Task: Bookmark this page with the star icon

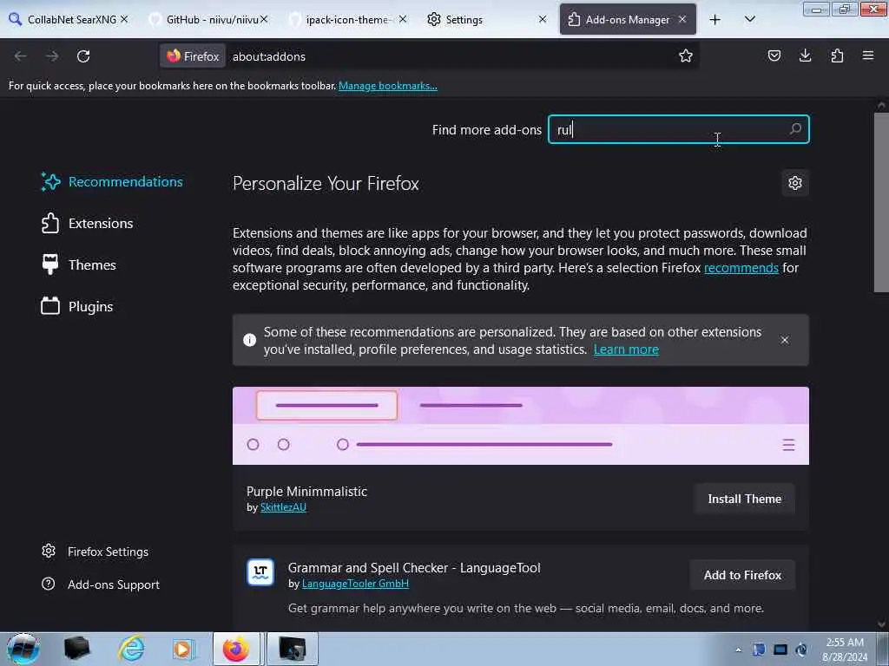Action: point(686,55)
